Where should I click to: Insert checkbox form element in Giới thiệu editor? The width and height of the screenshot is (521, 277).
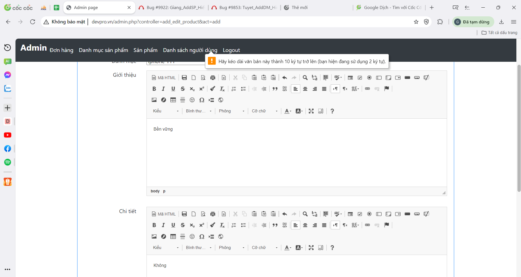(360, 78)
